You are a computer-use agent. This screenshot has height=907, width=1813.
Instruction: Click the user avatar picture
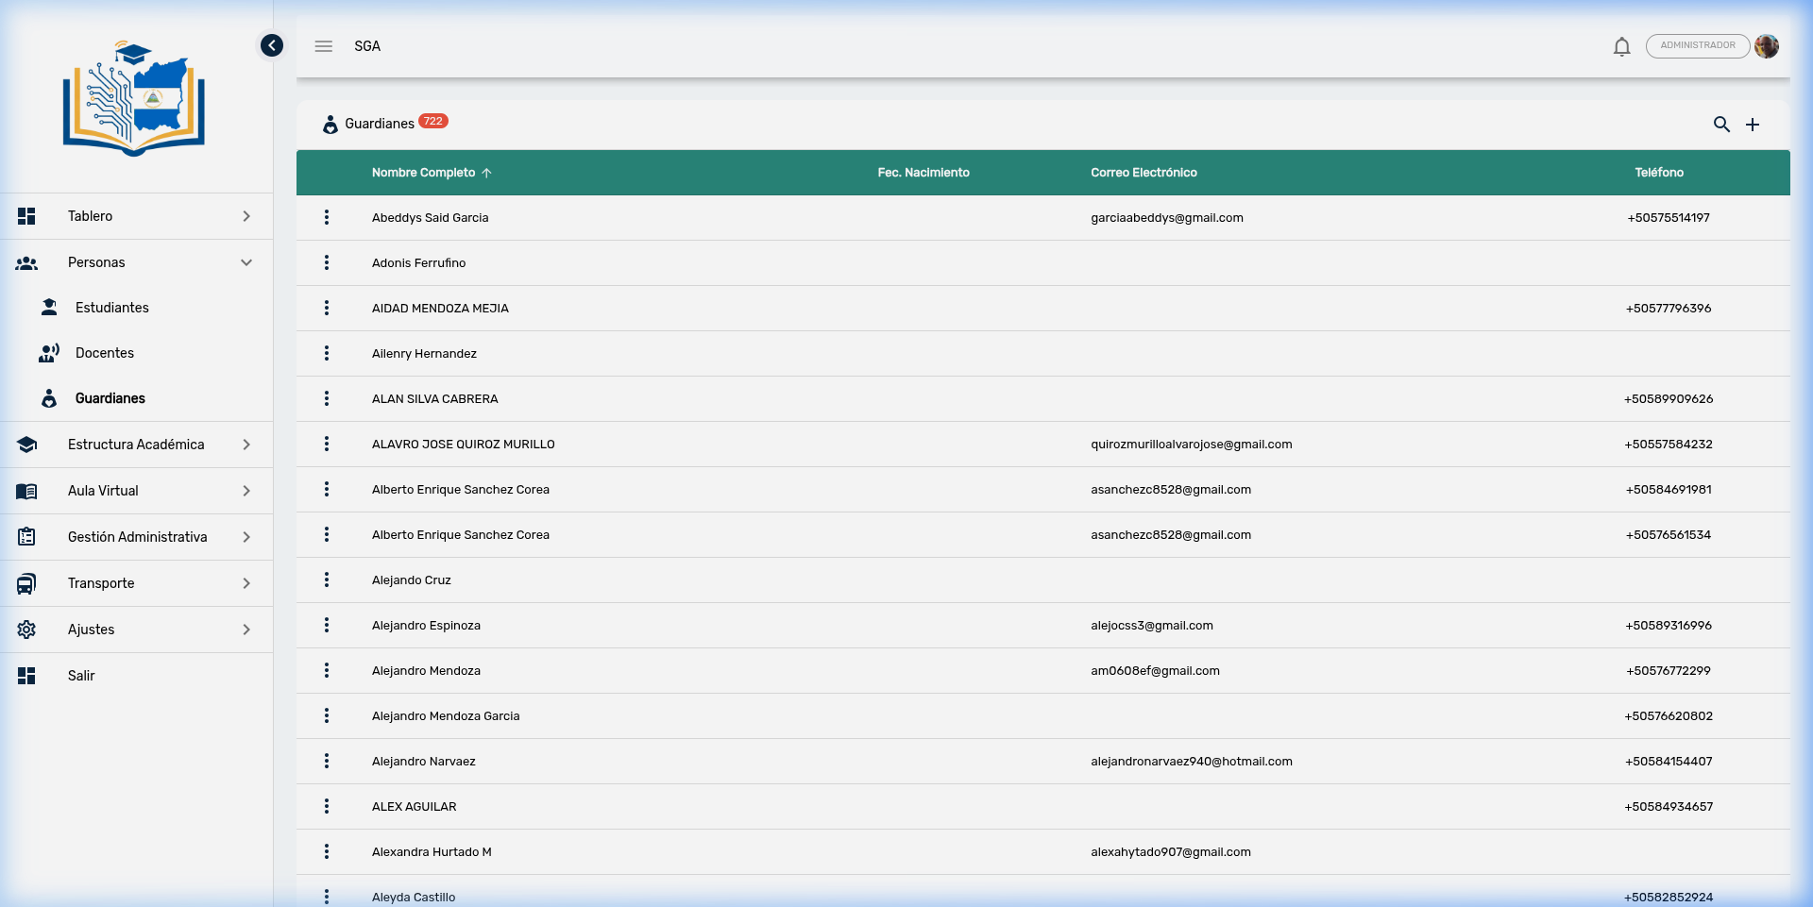(x=1766, y=46)
